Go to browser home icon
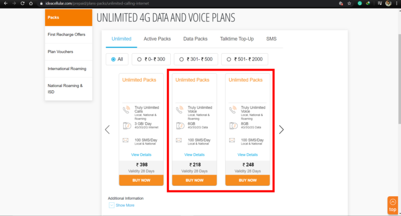 click(x=31, y=3)
